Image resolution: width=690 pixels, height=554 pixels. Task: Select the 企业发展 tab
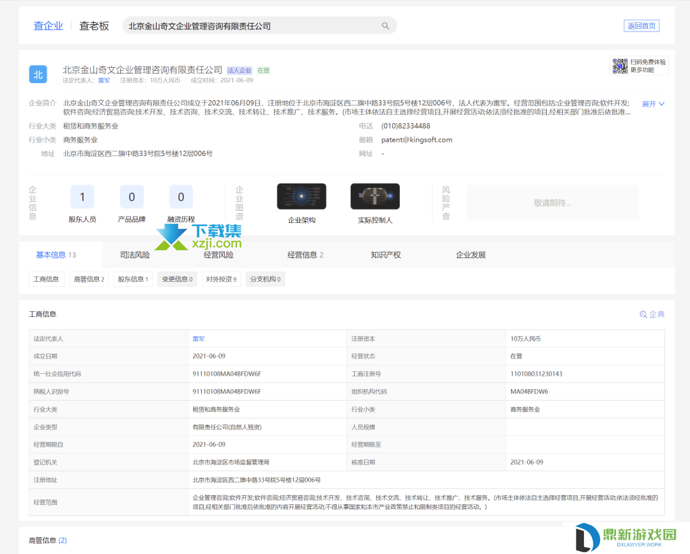tap(470, 255)
